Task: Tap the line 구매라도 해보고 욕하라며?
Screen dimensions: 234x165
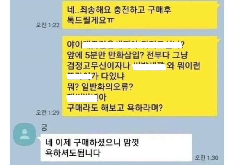Action: [x=115, y=108]
